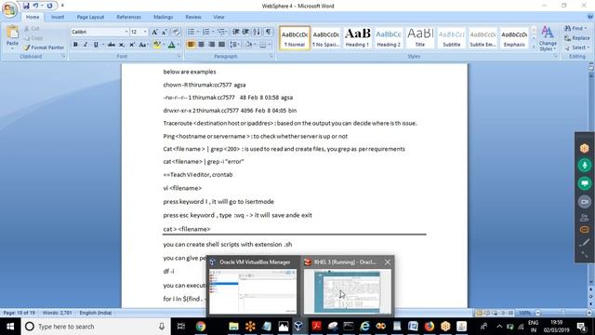Open the Calibri font name dropdown
This screenshot has height=335, width=595.
click(126, 32)
